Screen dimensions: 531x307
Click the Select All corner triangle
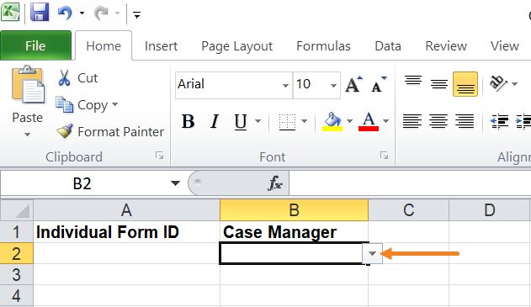17,210
